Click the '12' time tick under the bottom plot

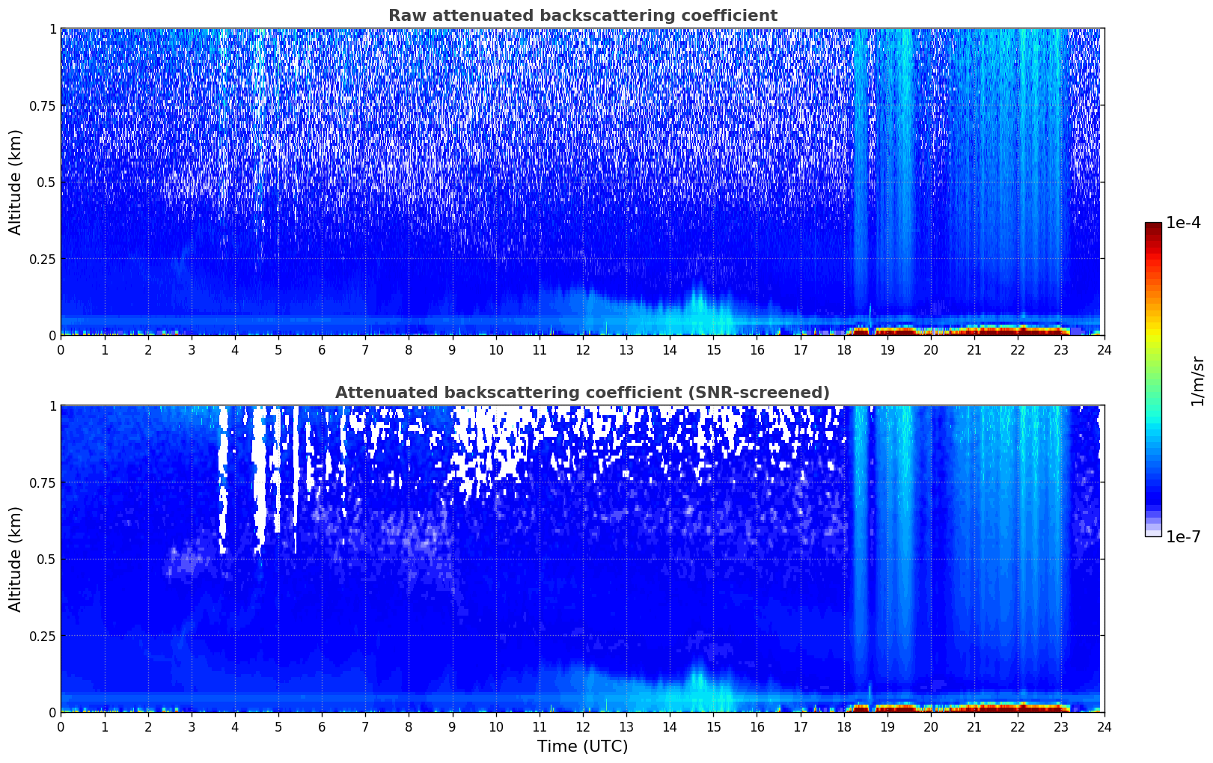[x=583, y=726]
